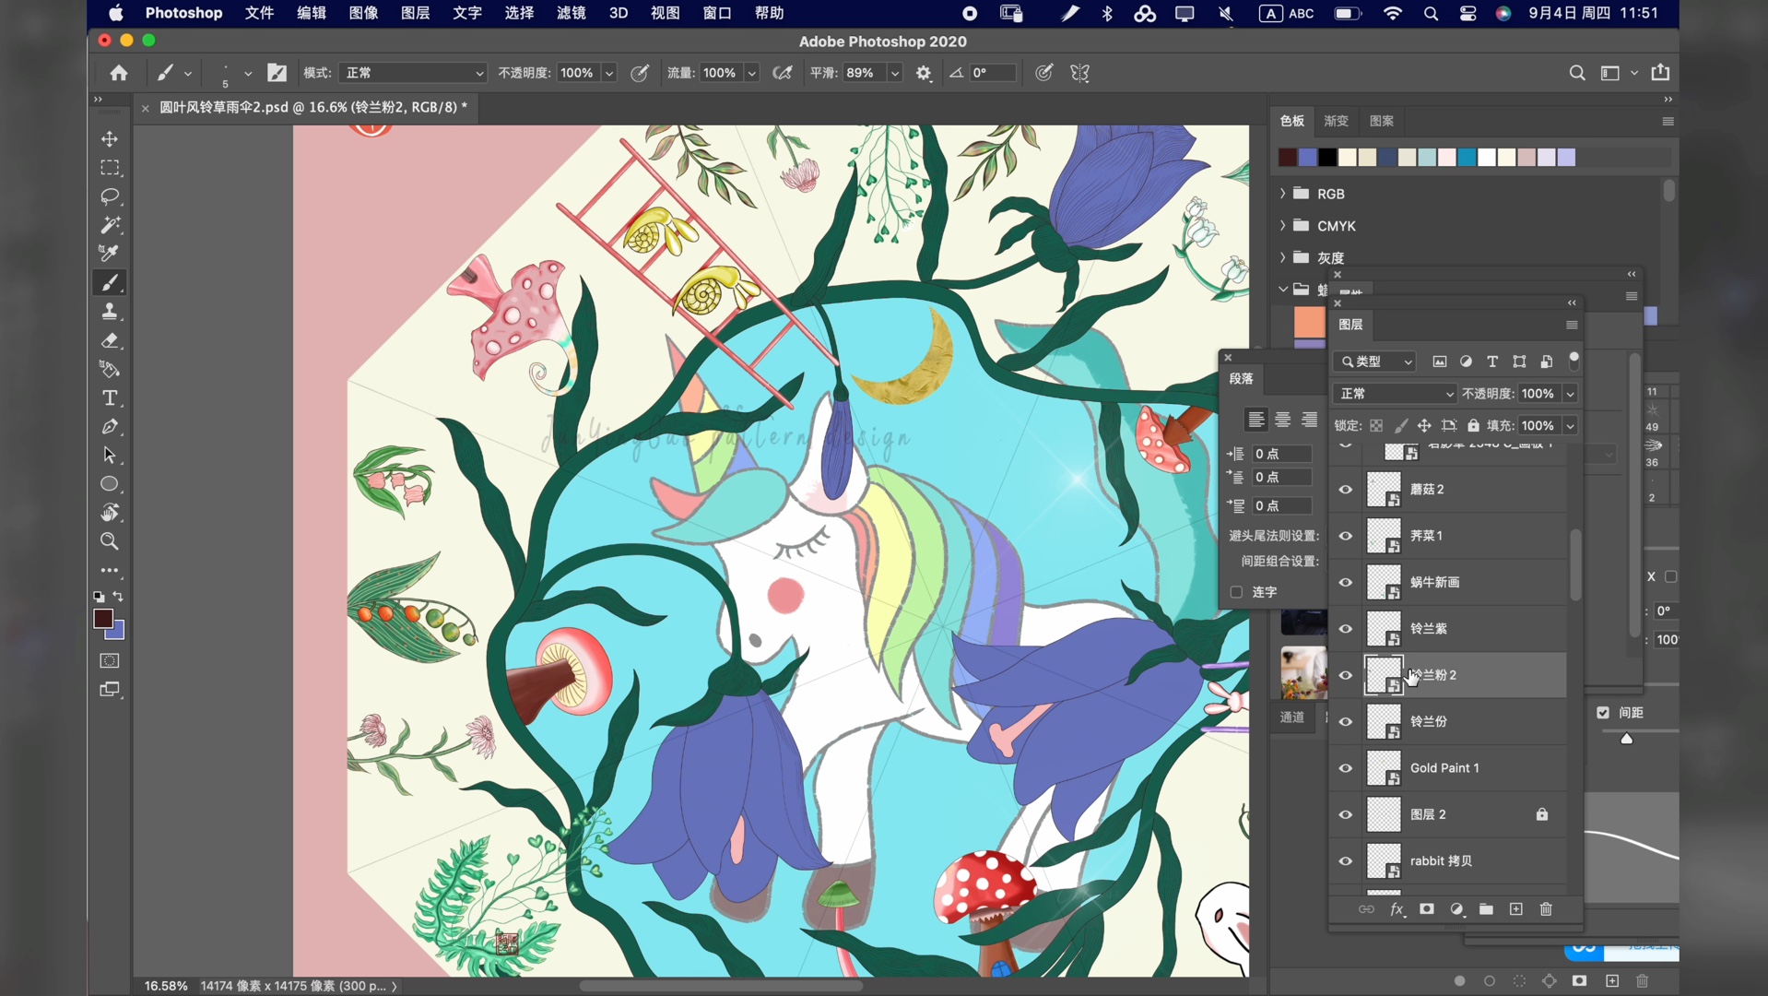Click the share icon in options bar

(1661, 72)
